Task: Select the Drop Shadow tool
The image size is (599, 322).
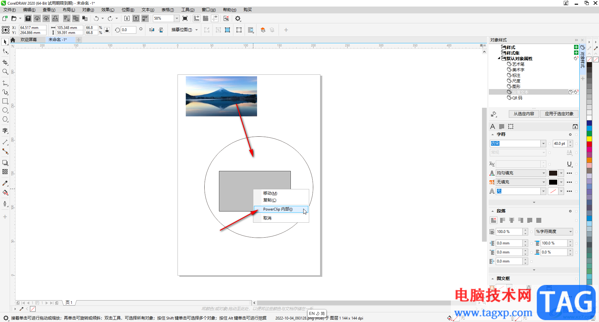Action: coord(5,163)
